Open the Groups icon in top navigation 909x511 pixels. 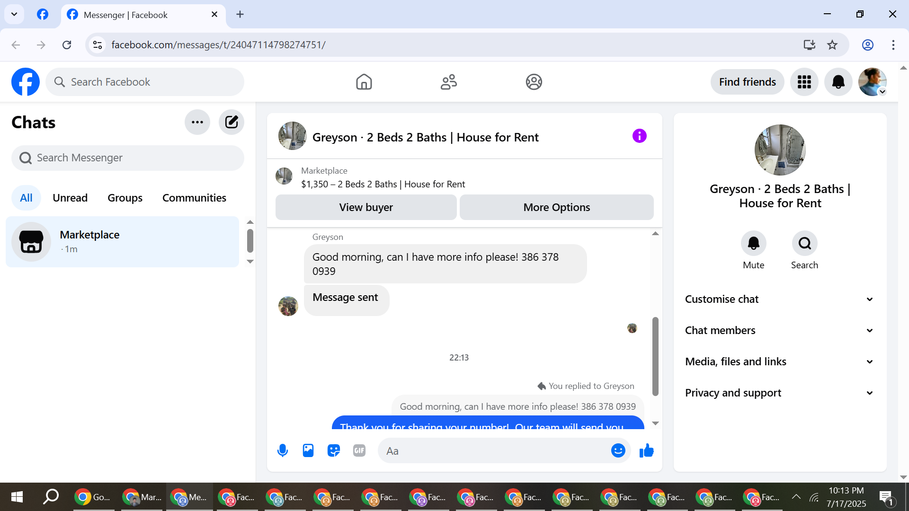click(534, 82)
